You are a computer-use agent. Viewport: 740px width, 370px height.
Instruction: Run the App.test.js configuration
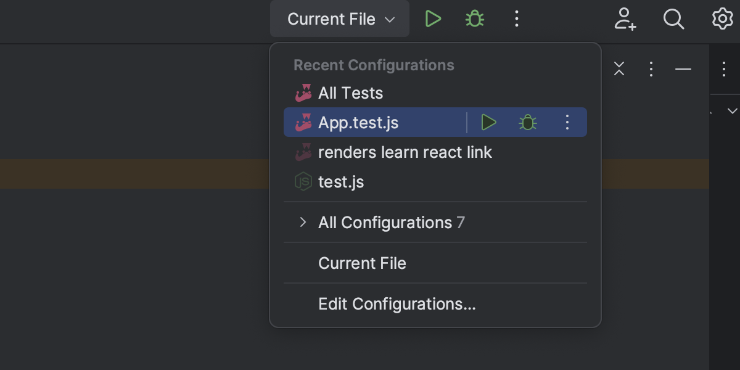488,122
